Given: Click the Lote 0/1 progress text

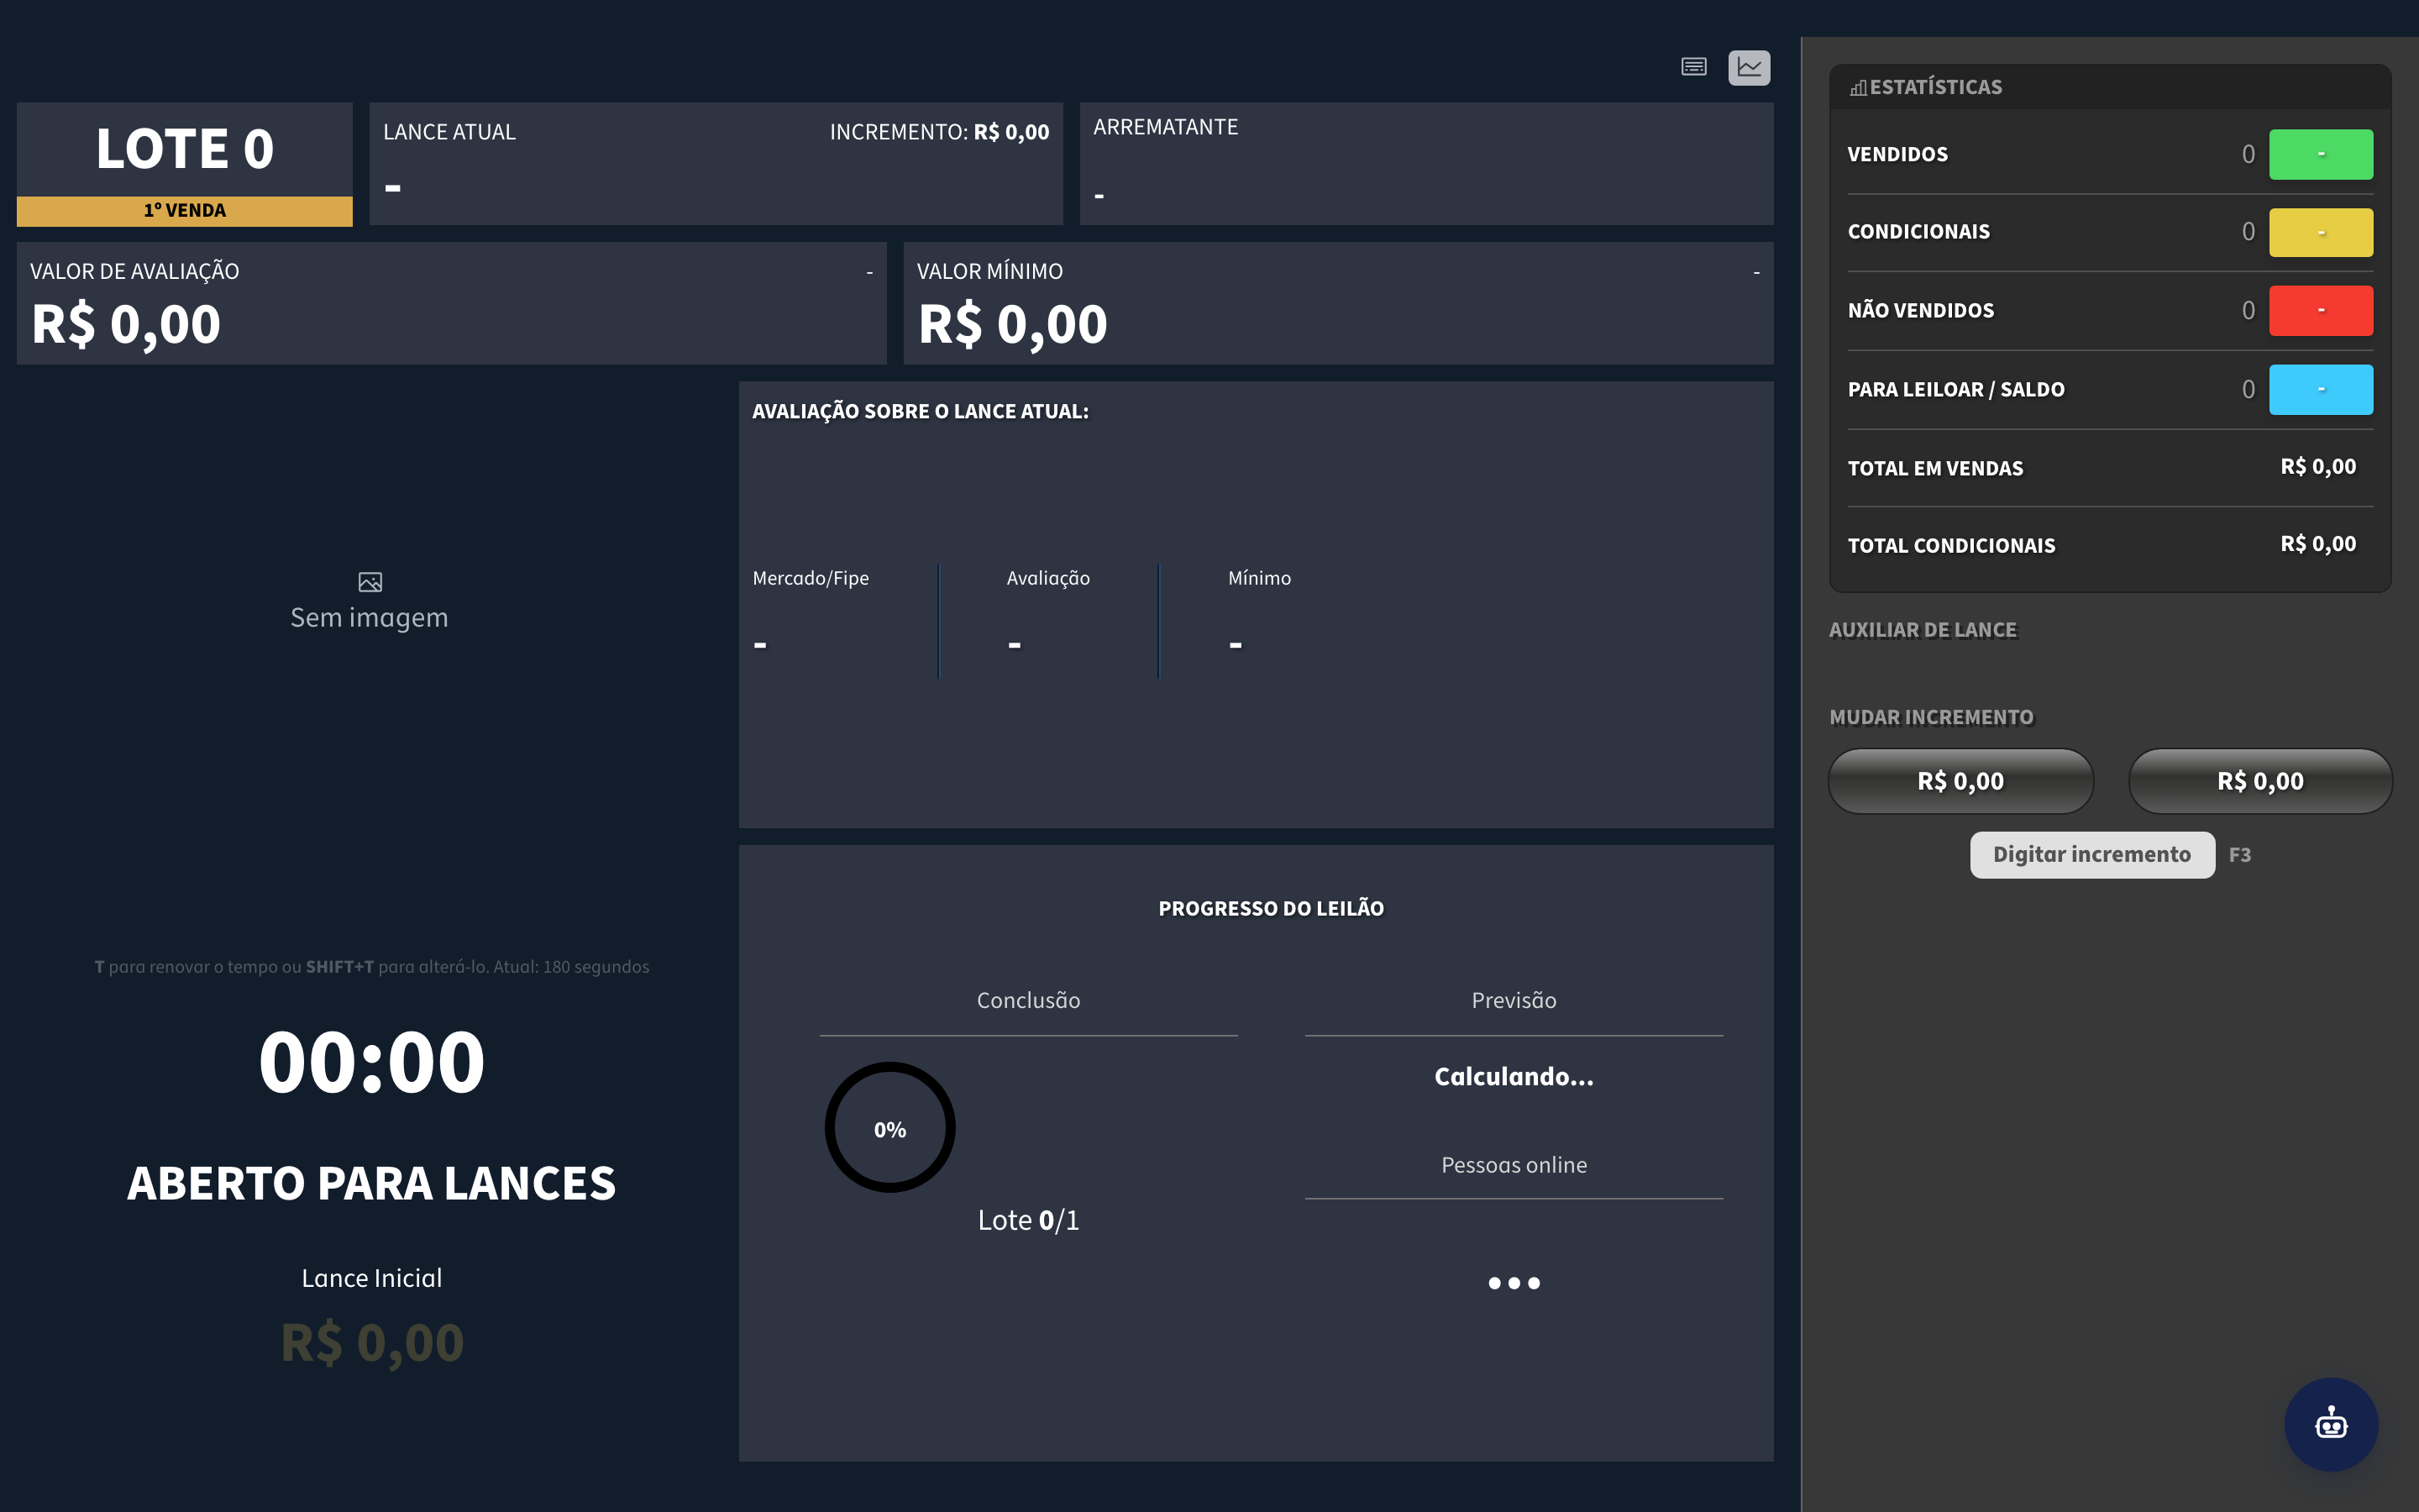Looking at the screenshot, I should tap(1029, 1220).
